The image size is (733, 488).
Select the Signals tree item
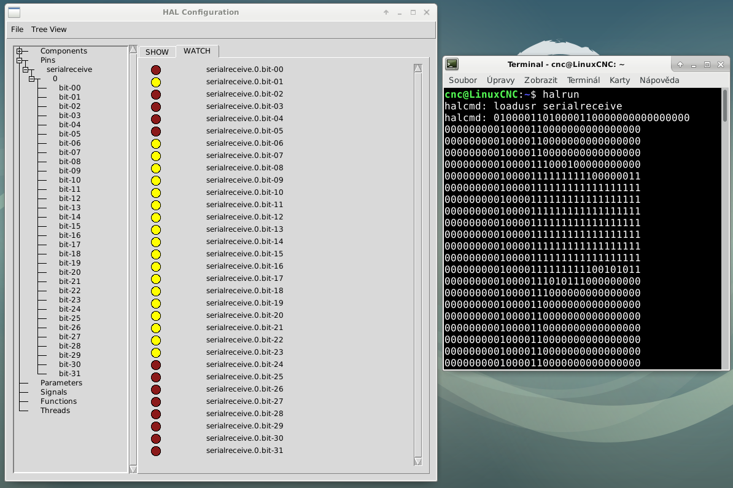tap(53, 392)
